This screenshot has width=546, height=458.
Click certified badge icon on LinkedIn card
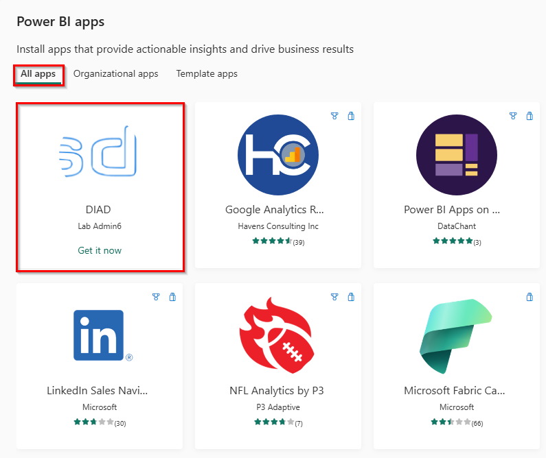[x=156, y=297]
